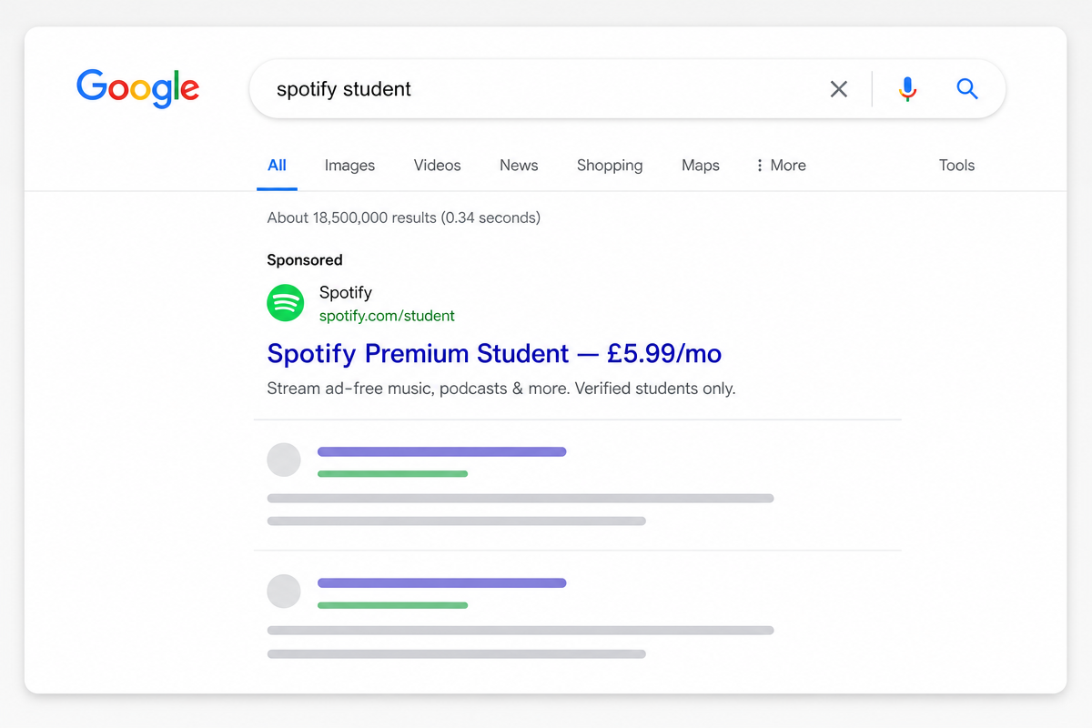
Task: Select the All tab
Action: 277,166
